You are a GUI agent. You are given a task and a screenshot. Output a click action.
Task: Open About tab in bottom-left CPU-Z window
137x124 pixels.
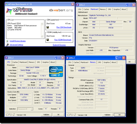pos(52,62)
